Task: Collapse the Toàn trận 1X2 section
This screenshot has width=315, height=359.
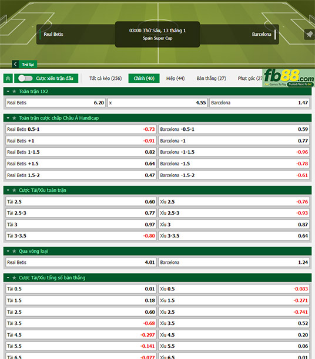Action: [8, 92]
